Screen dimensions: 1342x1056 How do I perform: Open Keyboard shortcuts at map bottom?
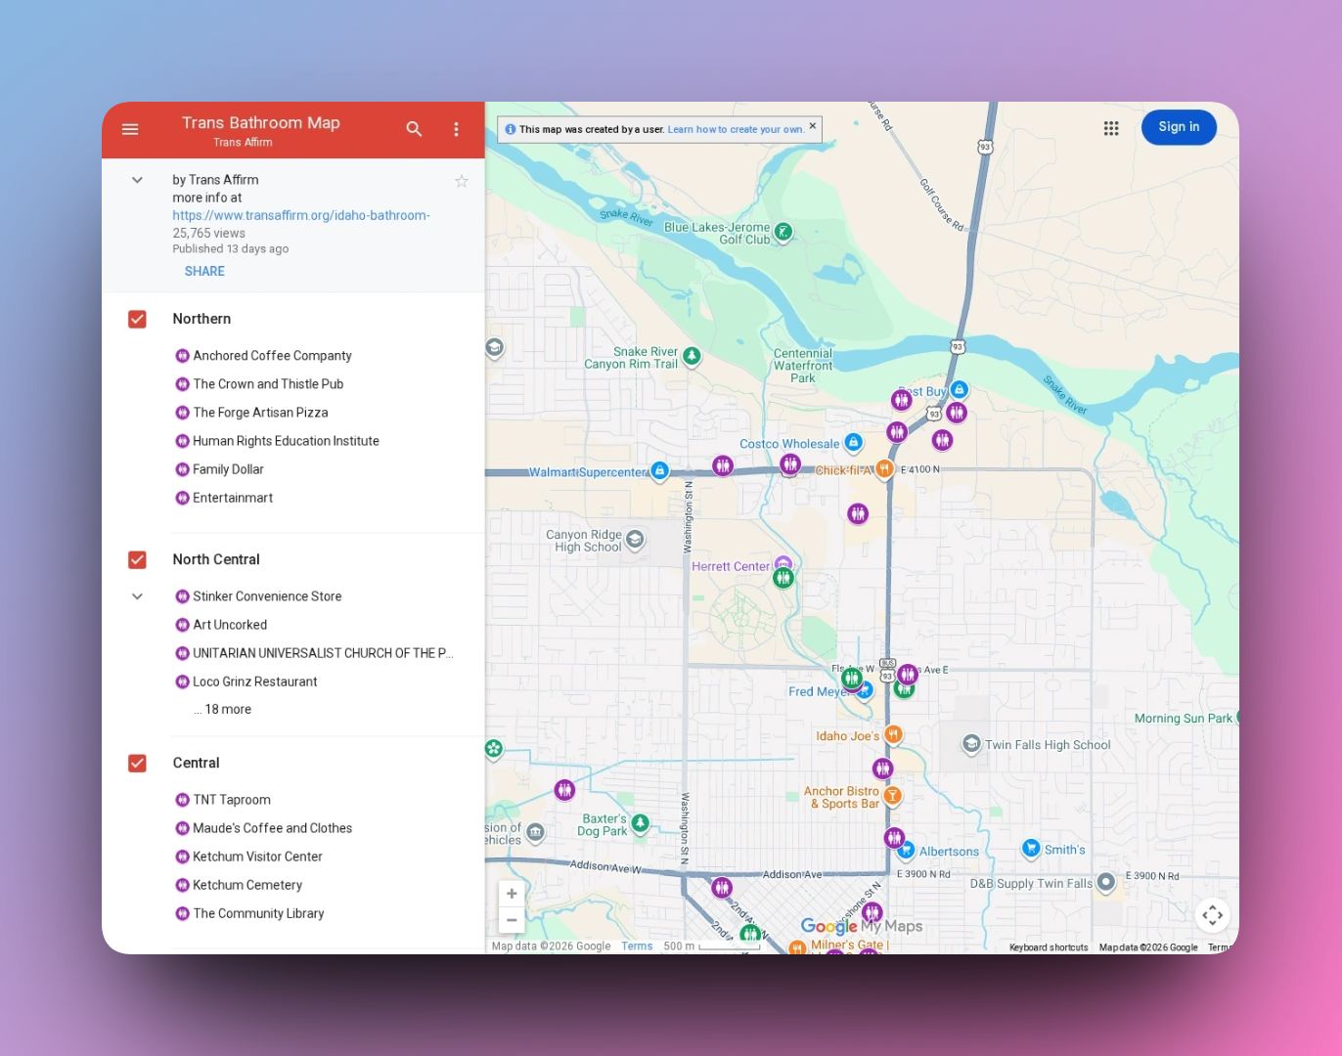(1049, 947)
